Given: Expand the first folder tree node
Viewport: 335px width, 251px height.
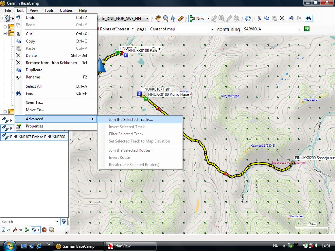Looking at the screenshot, I should [5, 27].
